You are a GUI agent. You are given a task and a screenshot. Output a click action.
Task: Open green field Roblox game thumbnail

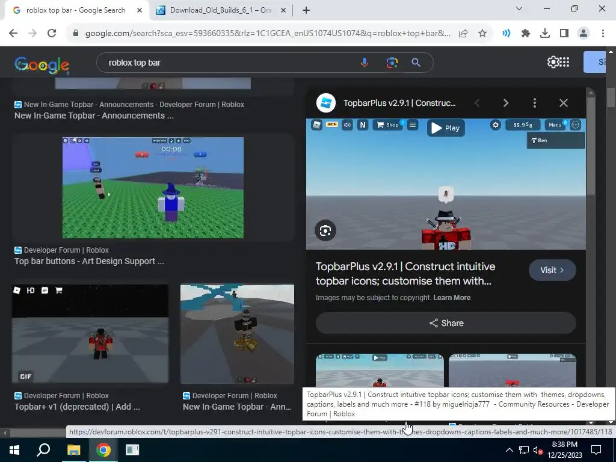(153, 188)
